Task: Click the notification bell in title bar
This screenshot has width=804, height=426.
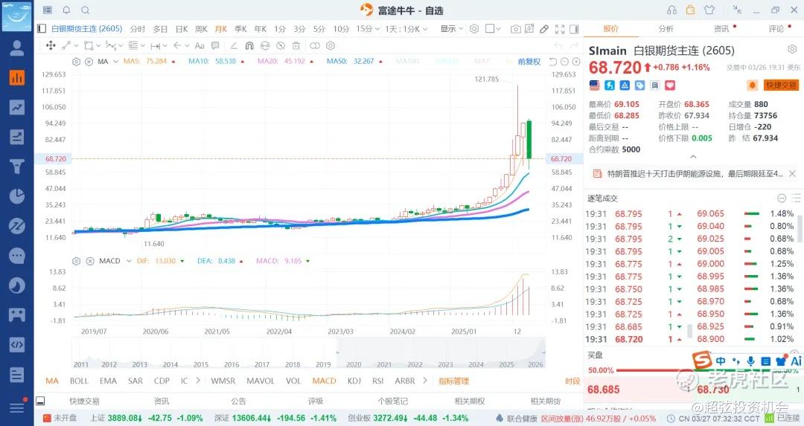Action: point(67,10)
